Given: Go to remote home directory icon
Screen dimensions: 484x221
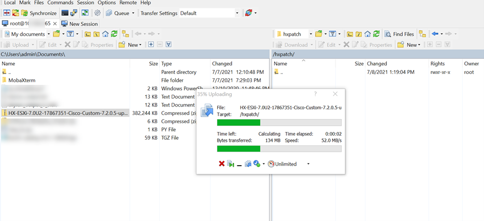Looking at the screenshot, I should coord(367,34).
